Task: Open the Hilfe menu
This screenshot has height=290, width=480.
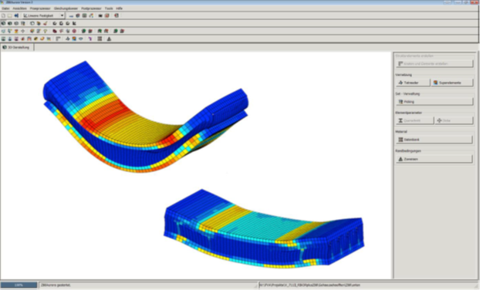Action: coord(119,8)
